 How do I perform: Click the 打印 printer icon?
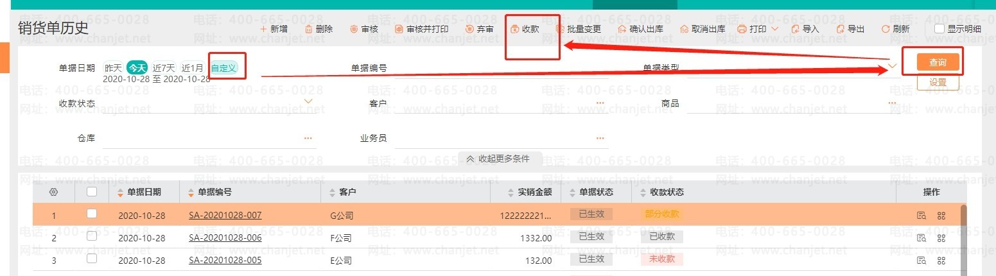pos(742,29)
